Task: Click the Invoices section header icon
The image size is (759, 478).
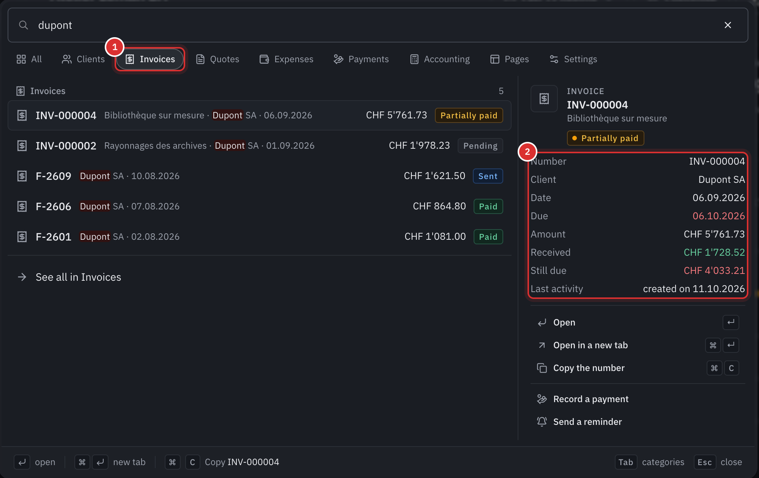Action: pyautogui.click(x=20, y=91)
